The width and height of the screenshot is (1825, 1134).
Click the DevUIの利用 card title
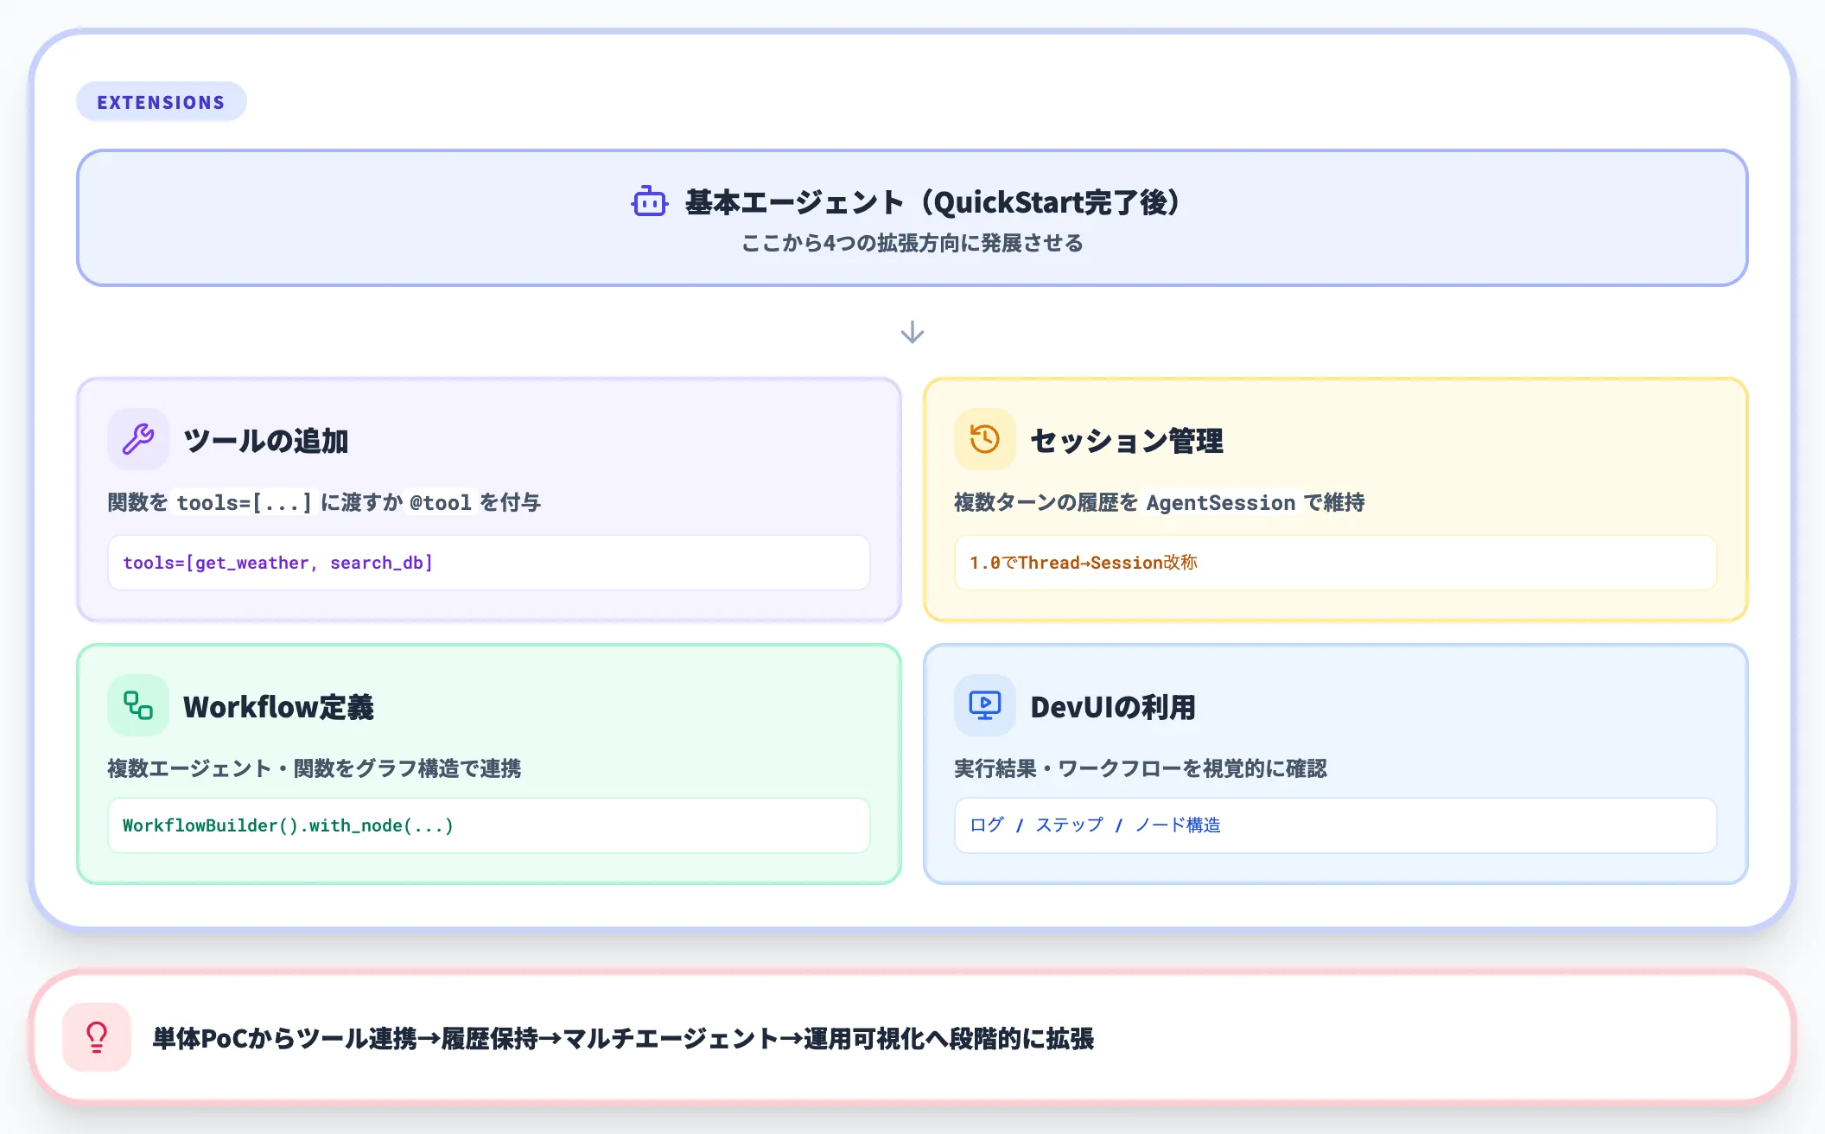[x=1113, y=707]
